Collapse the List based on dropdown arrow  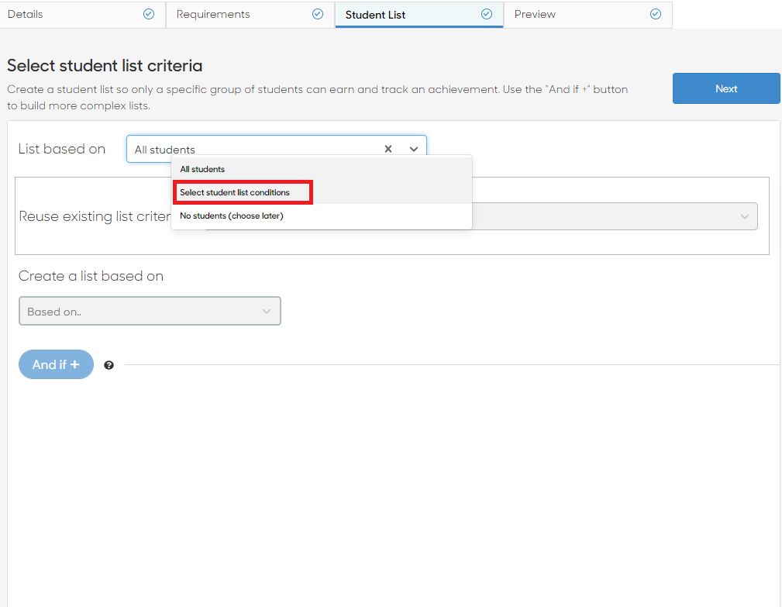[413, 149]
